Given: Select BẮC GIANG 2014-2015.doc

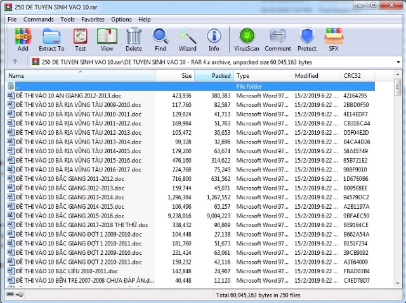Looking at the screenshot, I should coord(70,206).
